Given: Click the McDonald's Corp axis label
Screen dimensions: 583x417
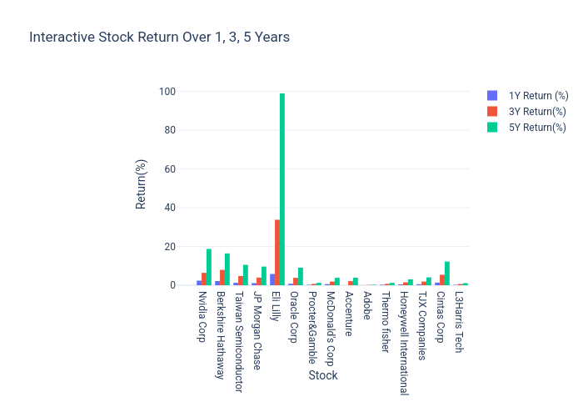Looking at the screenshot, I should click(330, 329).
